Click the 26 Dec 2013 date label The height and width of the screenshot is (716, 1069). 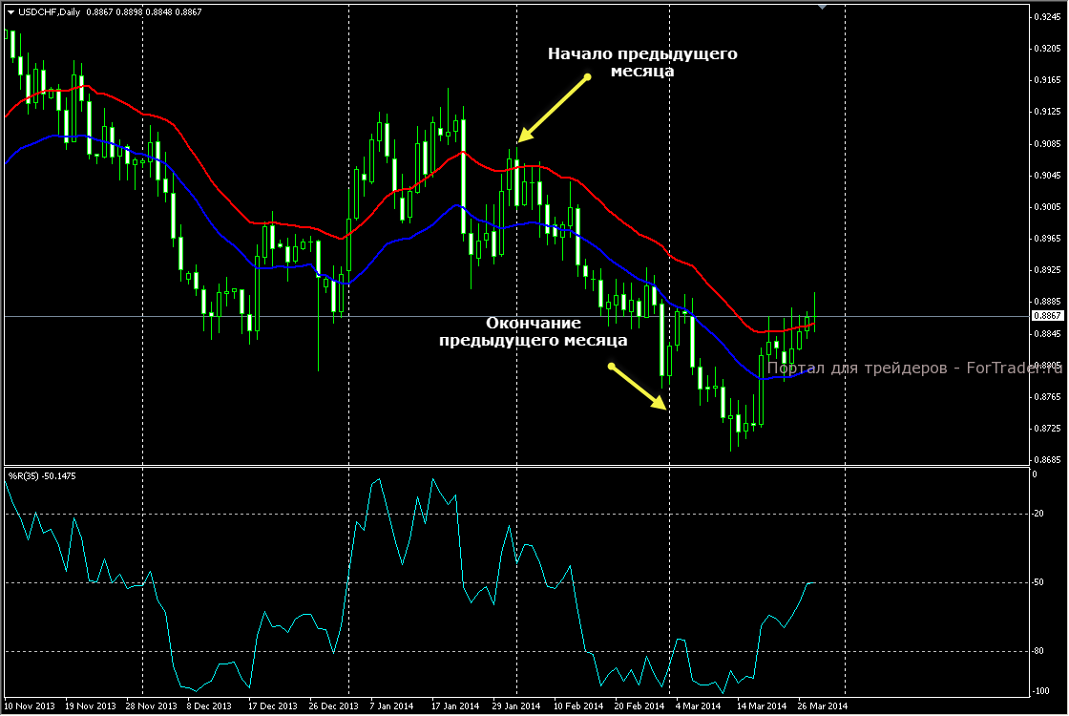[333, 705]
